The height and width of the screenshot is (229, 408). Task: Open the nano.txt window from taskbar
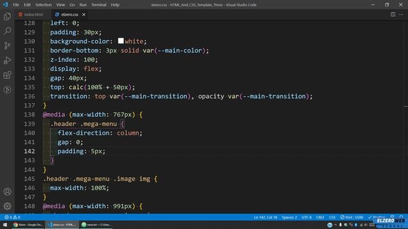[x=96, y=225]
